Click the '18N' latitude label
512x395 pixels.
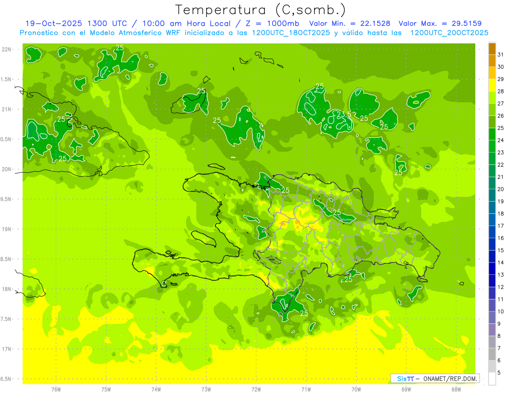pyautogui.click(x=6, y=289)
